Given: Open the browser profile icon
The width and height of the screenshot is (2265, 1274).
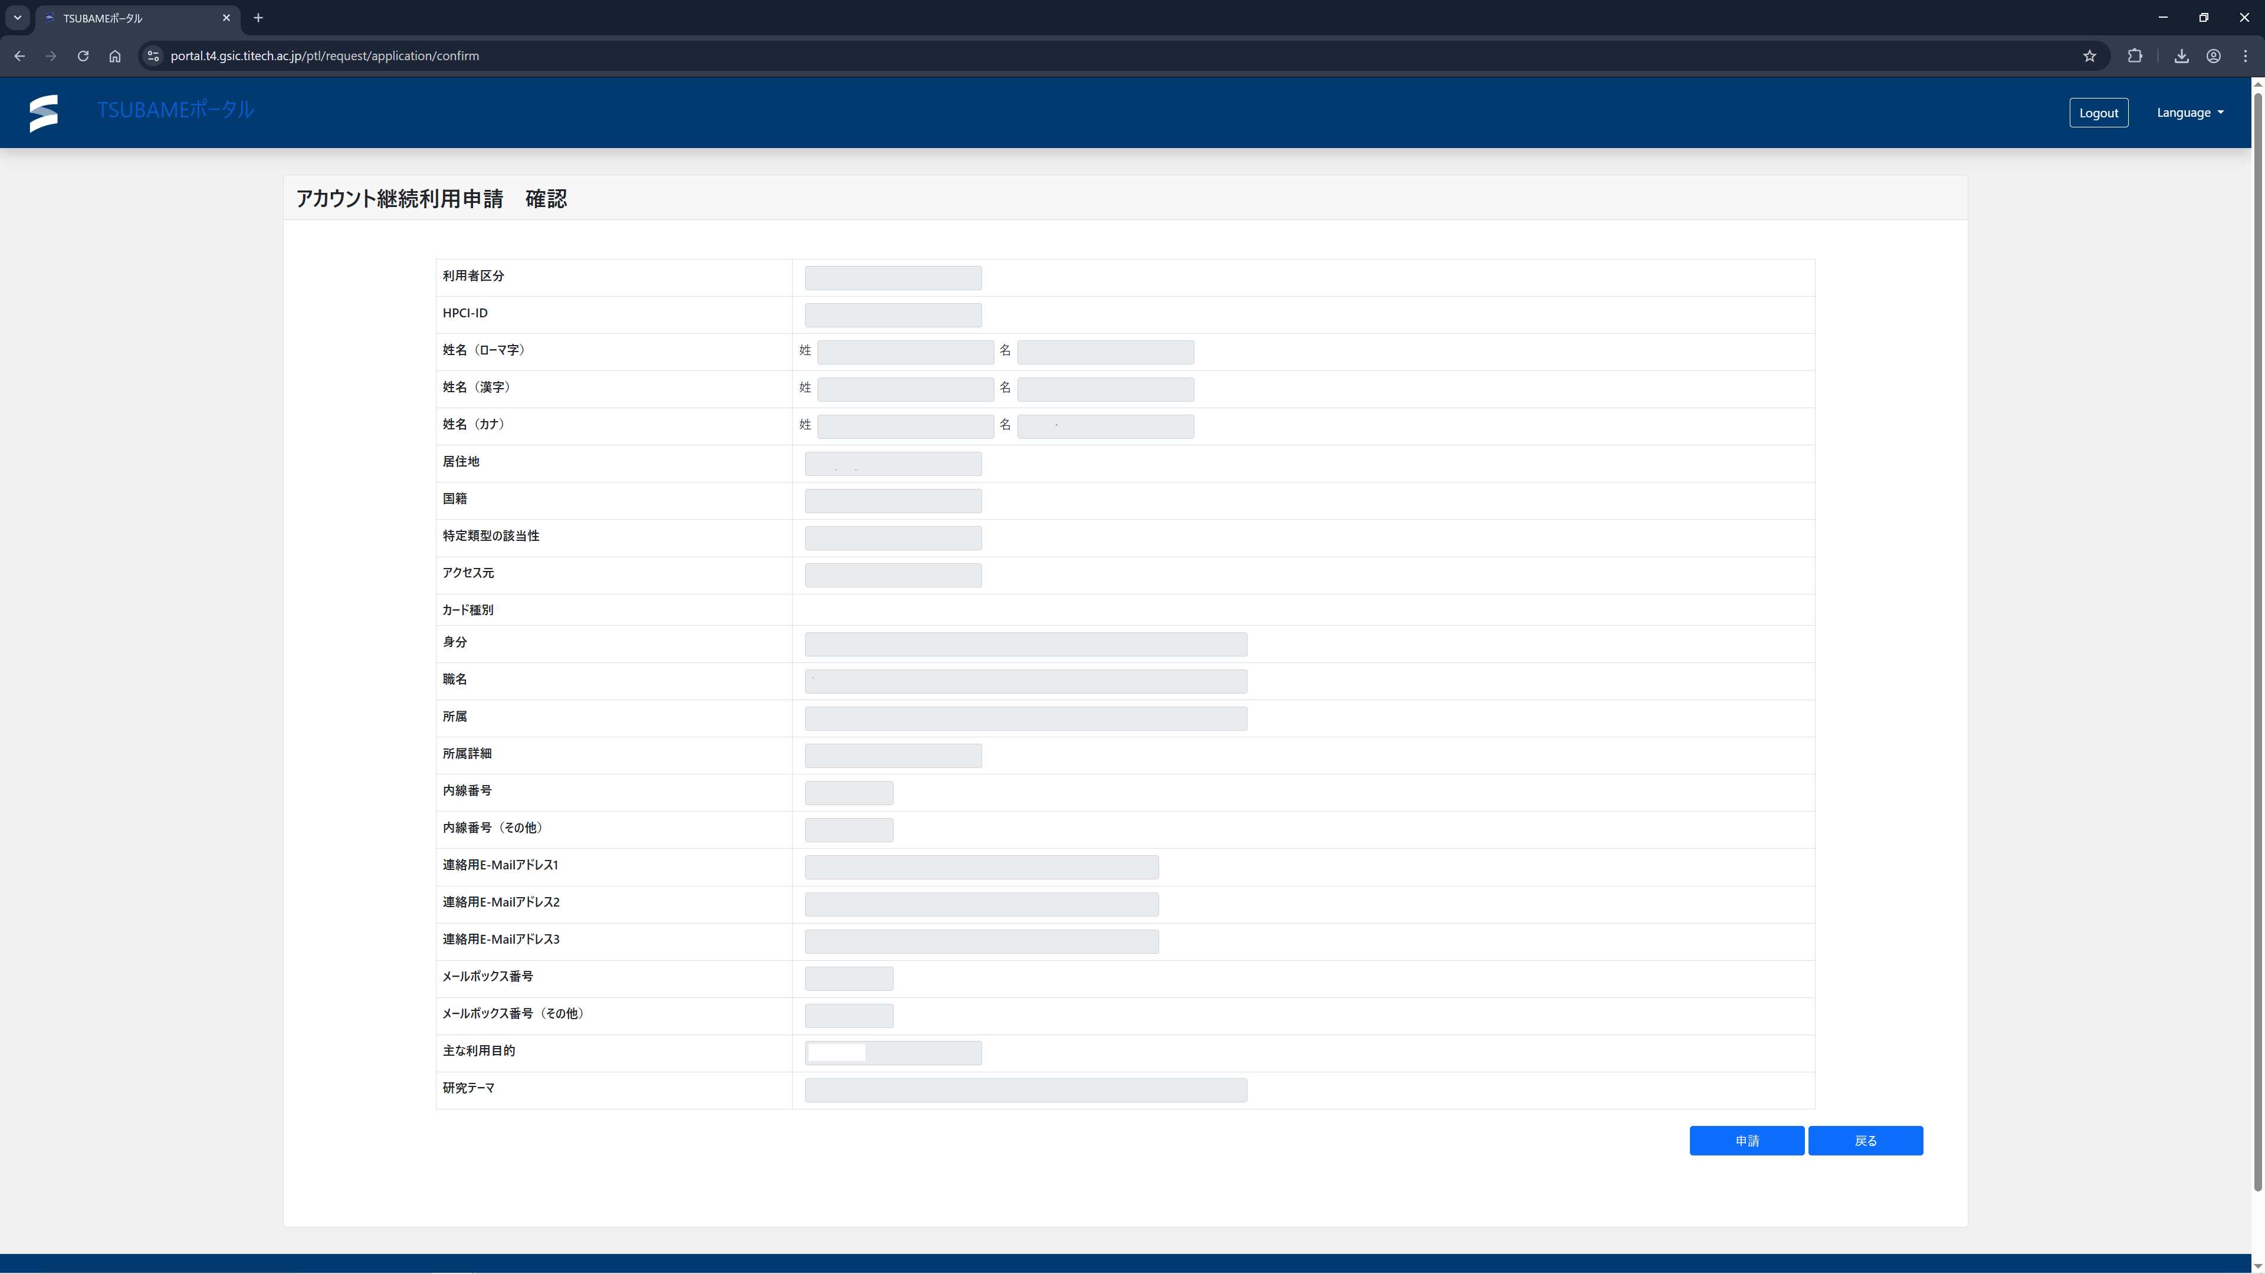Looking at the screenshot, I should [x=2214, y=55].
